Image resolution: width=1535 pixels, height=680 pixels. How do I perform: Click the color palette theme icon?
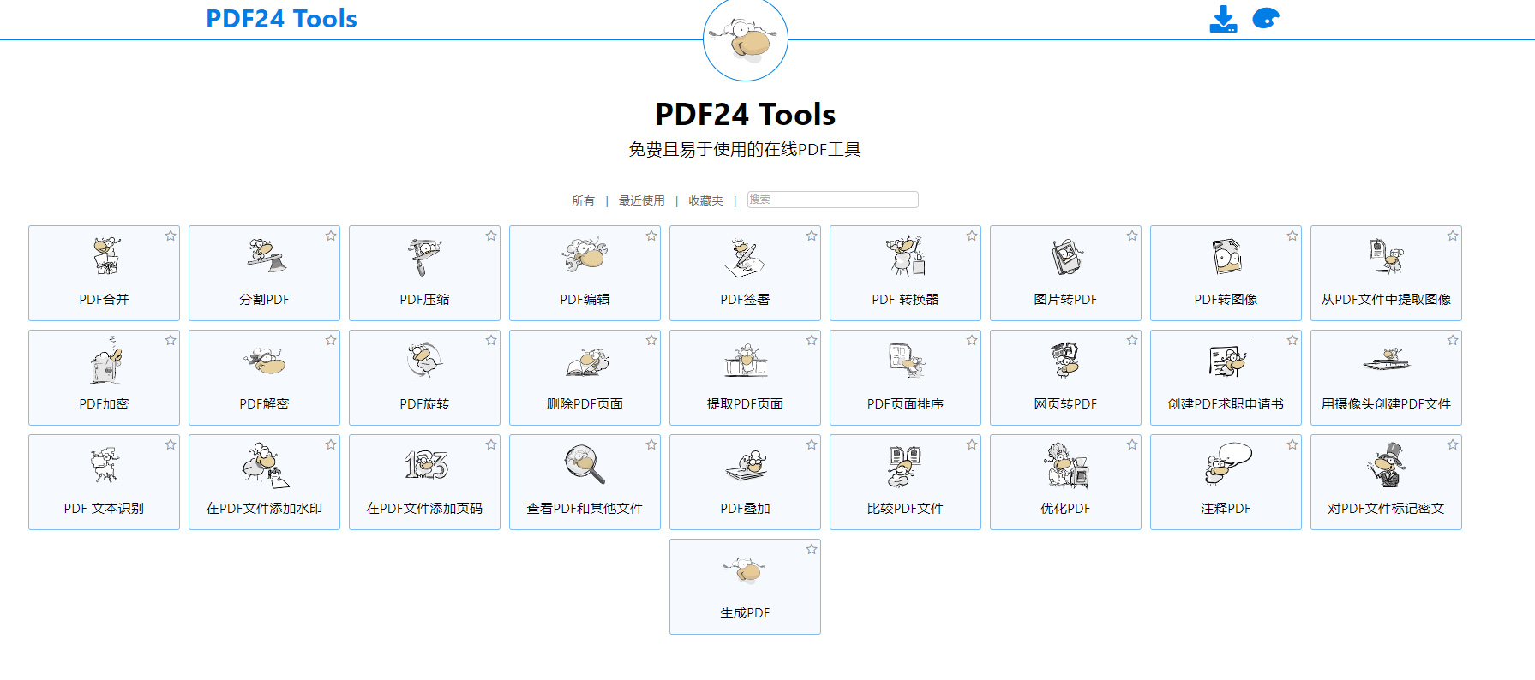tap(1266, 18)
